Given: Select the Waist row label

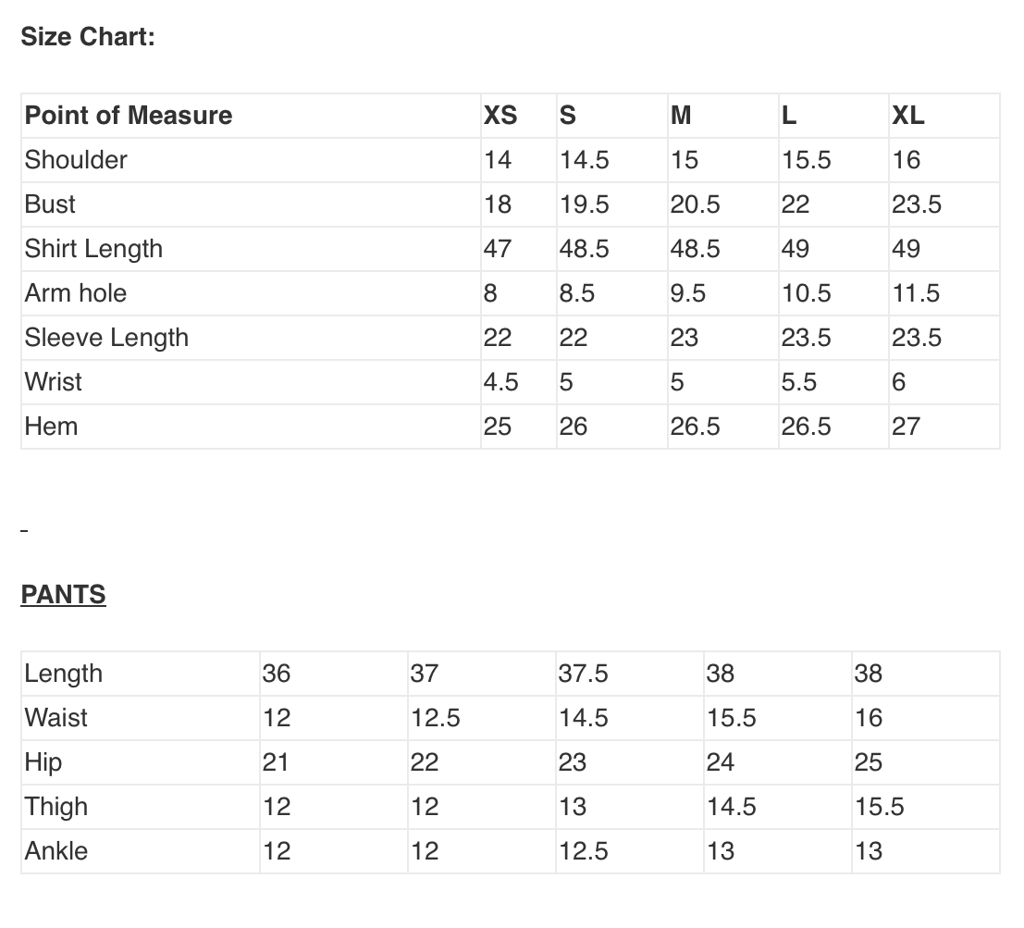Looking at the screenshot, I should click(56, 718).
